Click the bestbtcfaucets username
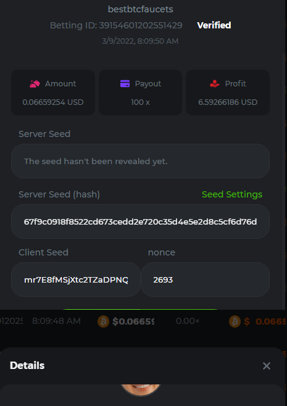 click(x=140, y=9)
